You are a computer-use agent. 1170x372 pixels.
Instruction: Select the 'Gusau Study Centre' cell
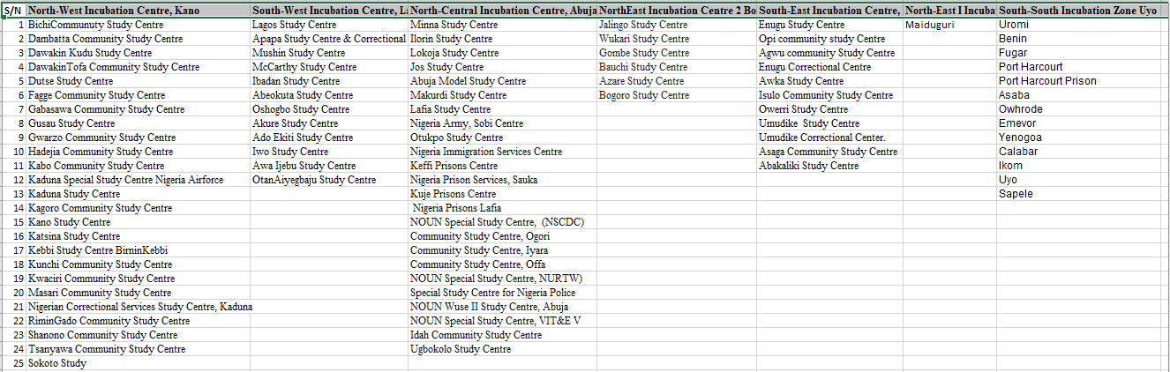tap(138, 123)
